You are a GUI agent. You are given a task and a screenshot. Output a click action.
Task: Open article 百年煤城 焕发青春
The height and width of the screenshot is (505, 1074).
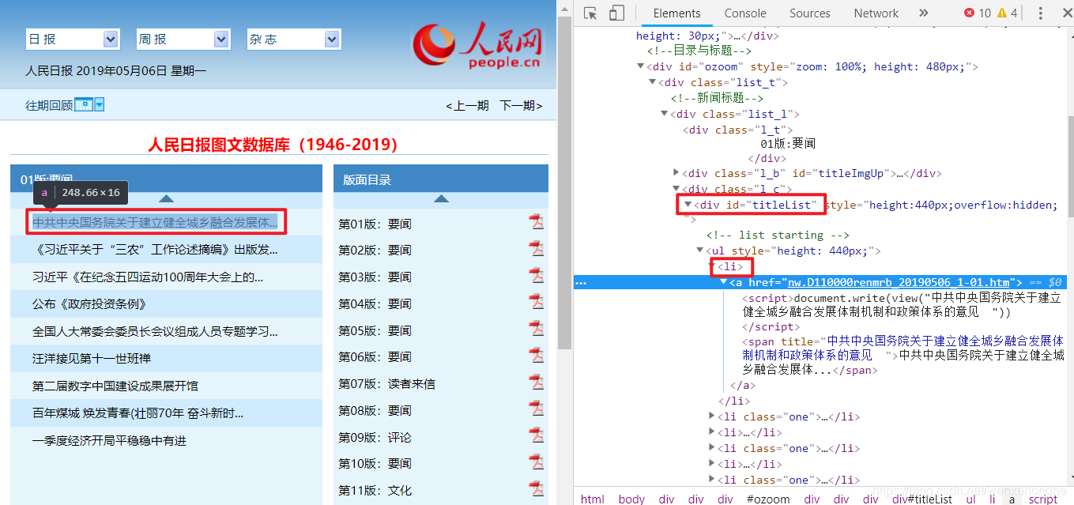click(138, 413)
